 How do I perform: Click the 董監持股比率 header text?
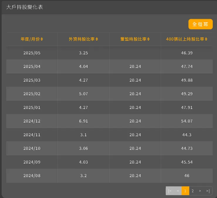point(133,39)
